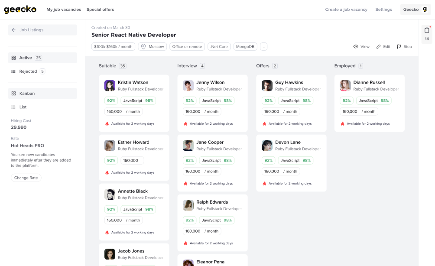Click the .Net Core tag

point(219,47)
